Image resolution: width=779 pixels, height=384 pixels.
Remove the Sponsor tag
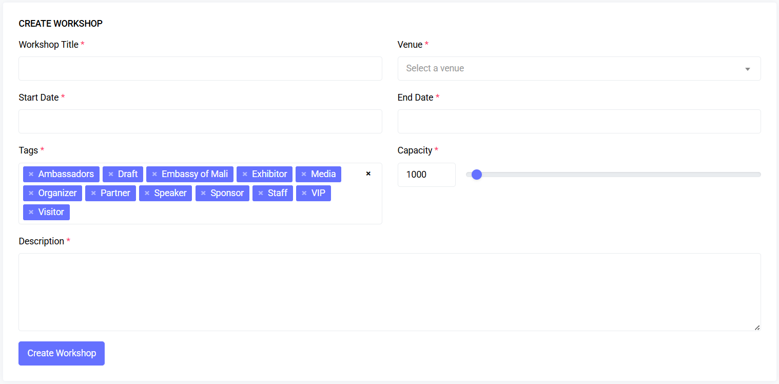pyautogui.click(x=203, y=193)
